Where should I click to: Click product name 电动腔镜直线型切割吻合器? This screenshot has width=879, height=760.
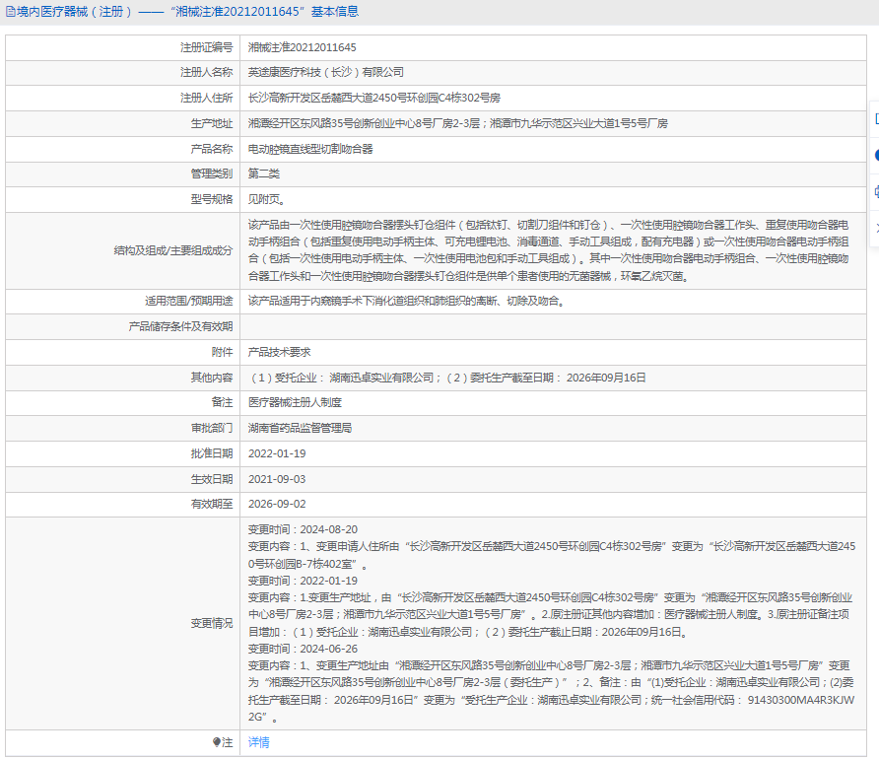point(310,149)
